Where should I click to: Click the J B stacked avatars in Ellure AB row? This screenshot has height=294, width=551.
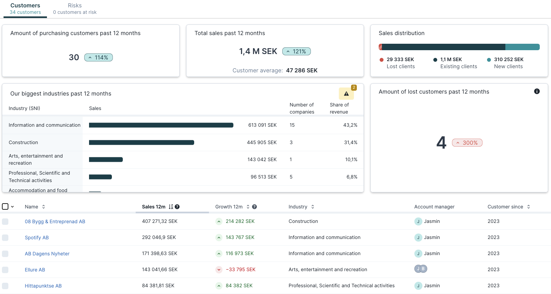point(421,269)
